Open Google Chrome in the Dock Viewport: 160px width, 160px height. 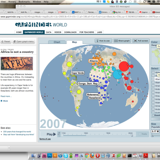87,155
